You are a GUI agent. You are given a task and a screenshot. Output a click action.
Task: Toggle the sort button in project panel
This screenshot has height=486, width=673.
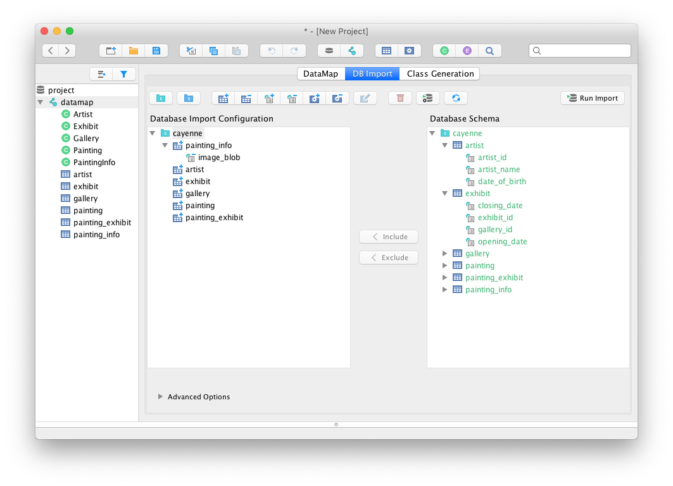pyautogui.click(x=101, y=74)
